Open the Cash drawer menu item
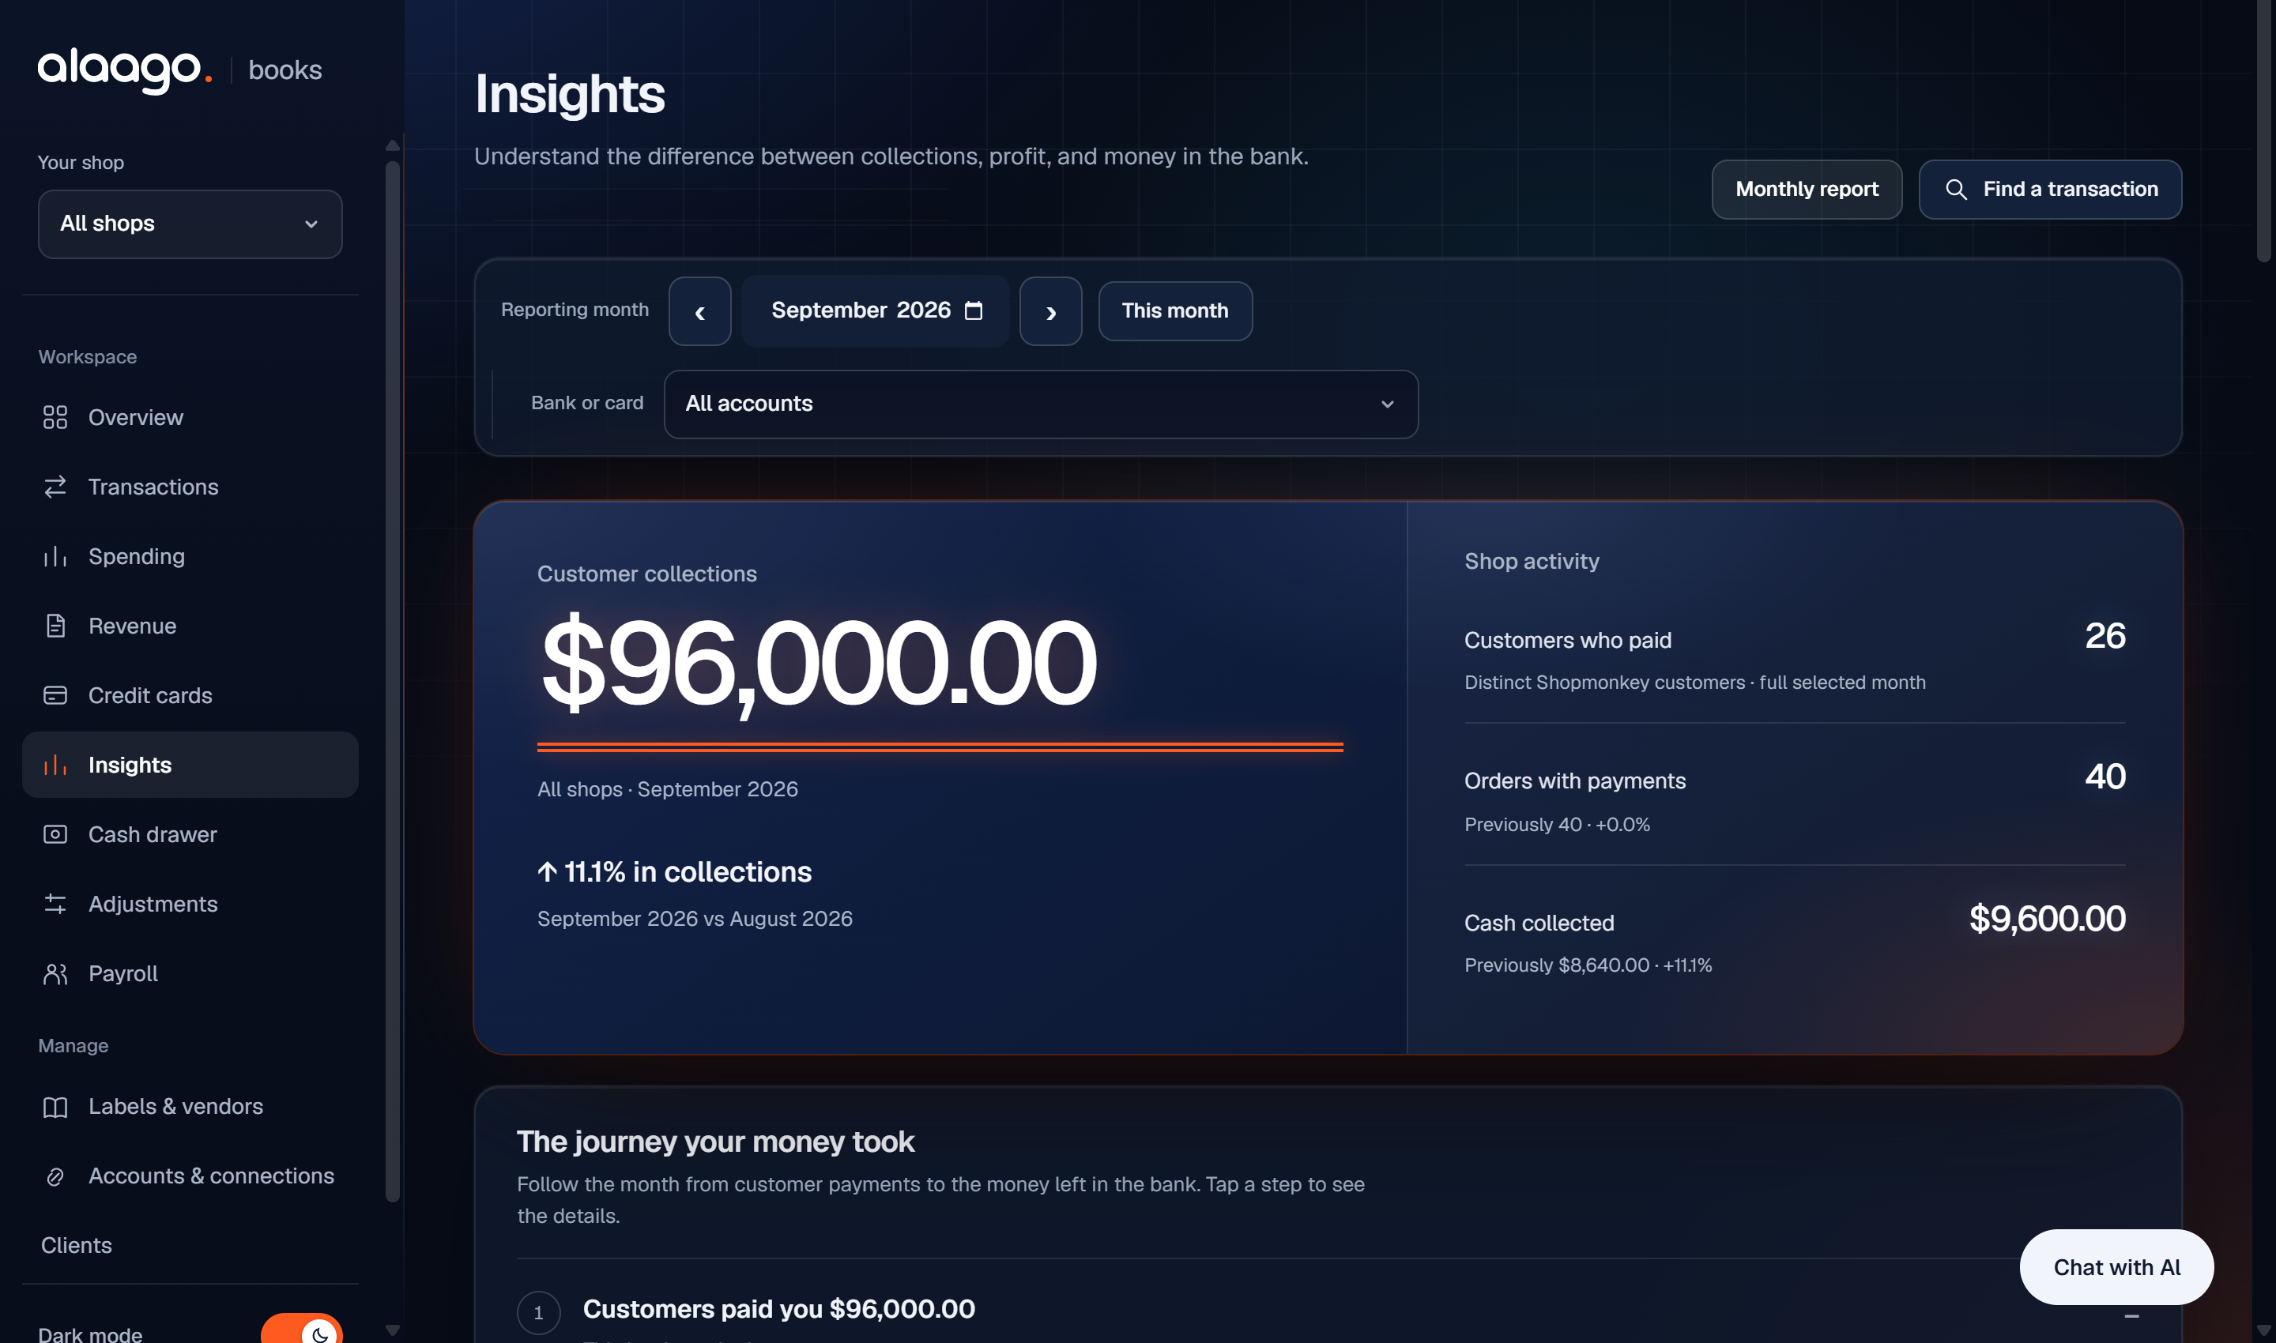This screenshot has width=2276, height=1343. tap(190, 834)
